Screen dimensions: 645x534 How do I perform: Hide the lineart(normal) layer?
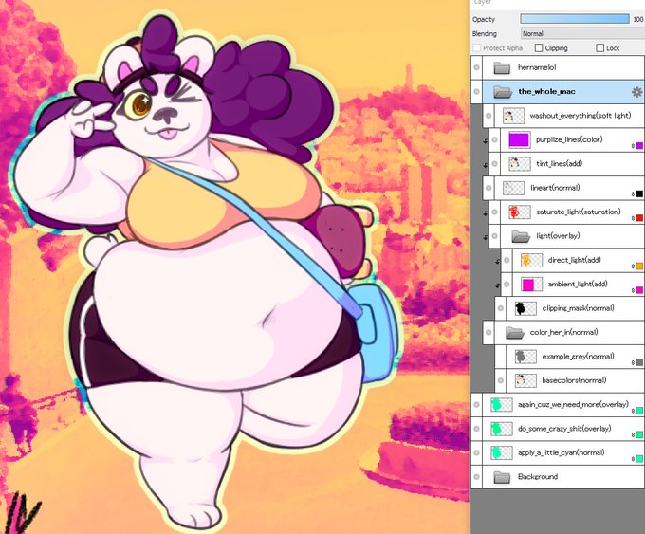[488, 188]
